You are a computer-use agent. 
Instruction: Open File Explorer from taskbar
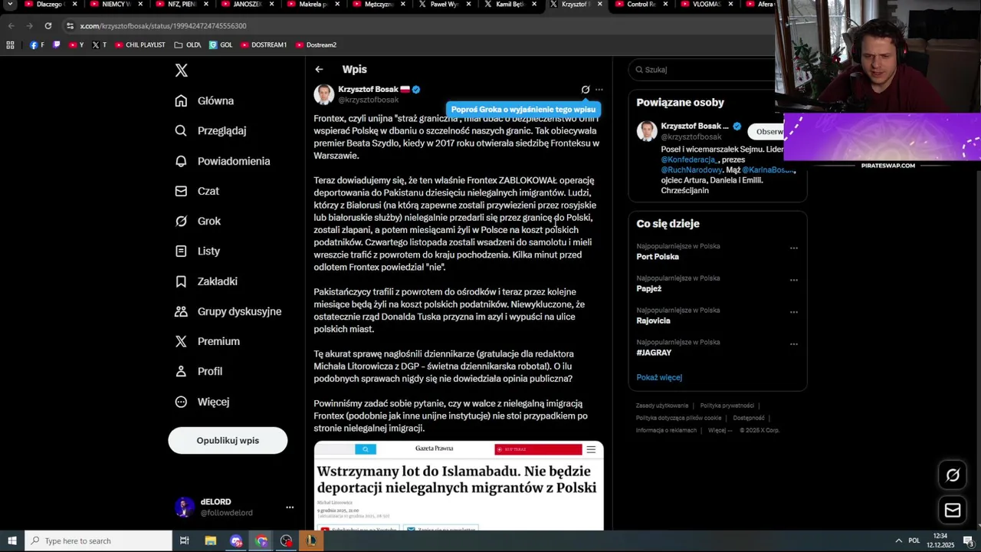point(211,540)
